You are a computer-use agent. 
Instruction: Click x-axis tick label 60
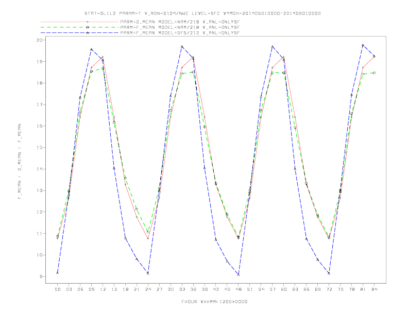pyautogui.click(x=284, y=289)
